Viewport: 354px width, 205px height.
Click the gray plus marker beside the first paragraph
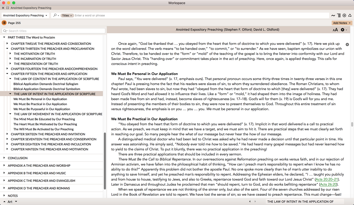347,45
